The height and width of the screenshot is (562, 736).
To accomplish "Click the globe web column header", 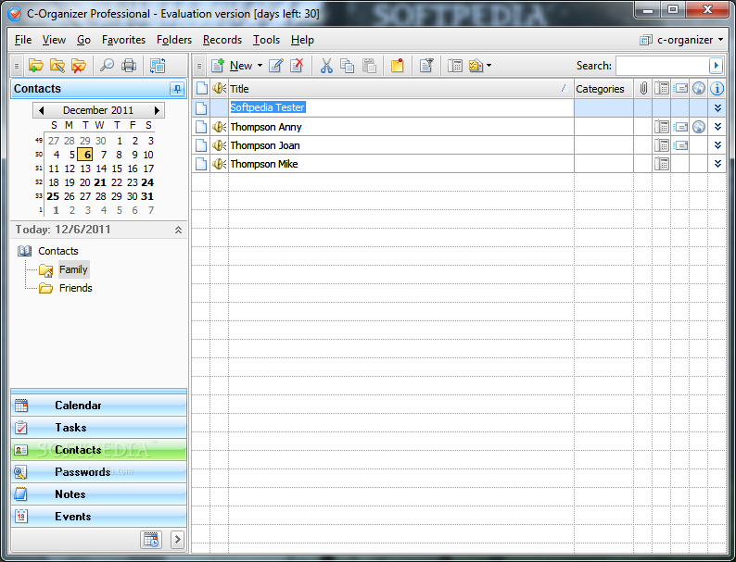I will coord(699,88).
